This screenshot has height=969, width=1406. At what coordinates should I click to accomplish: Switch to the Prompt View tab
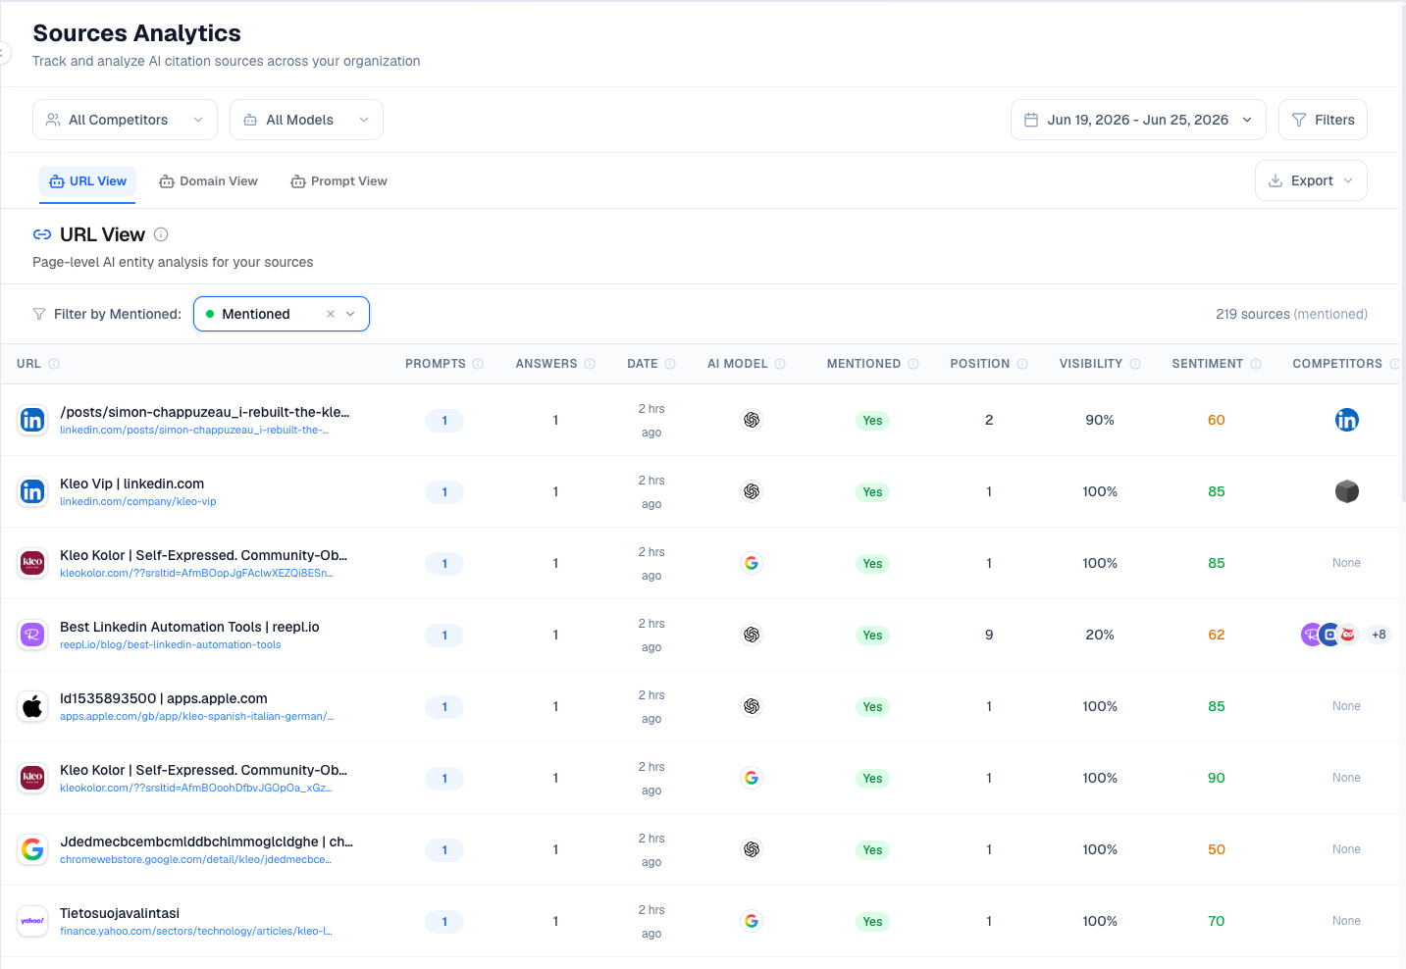click(x=338, y=181)
